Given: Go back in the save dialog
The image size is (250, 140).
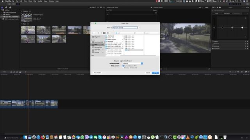Looking at the screenshot, I should (x=93, y=33).
